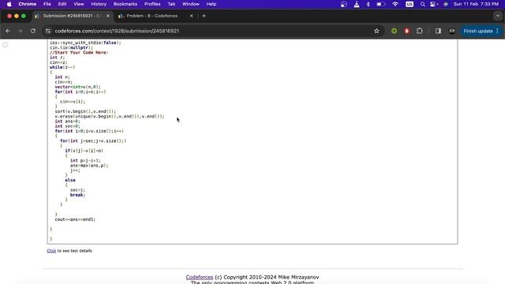Switch to the Submission #245816921 tab
This screenshot has width=505, height=284.
[72, 16]
